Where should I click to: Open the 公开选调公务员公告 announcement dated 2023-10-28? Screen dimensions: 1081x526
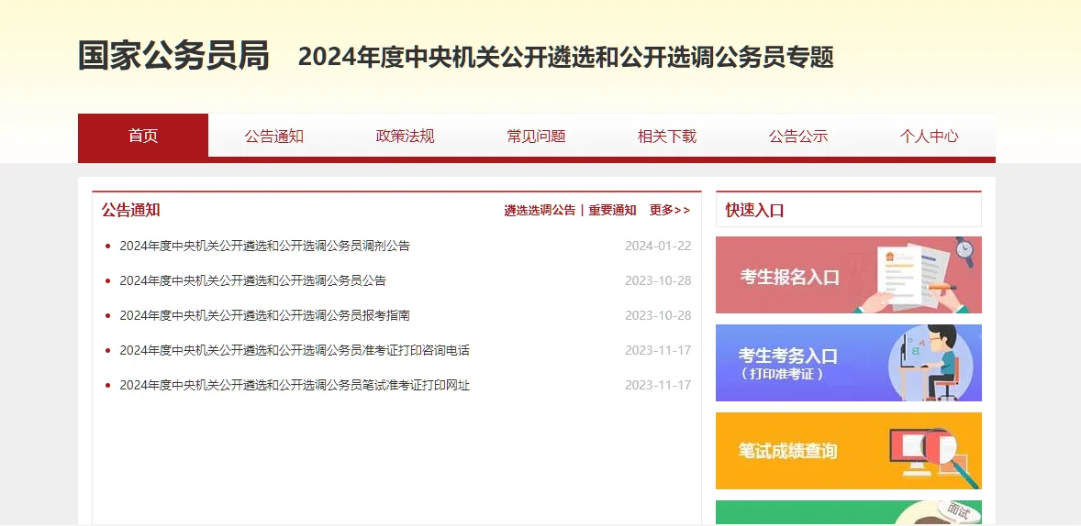253,280
